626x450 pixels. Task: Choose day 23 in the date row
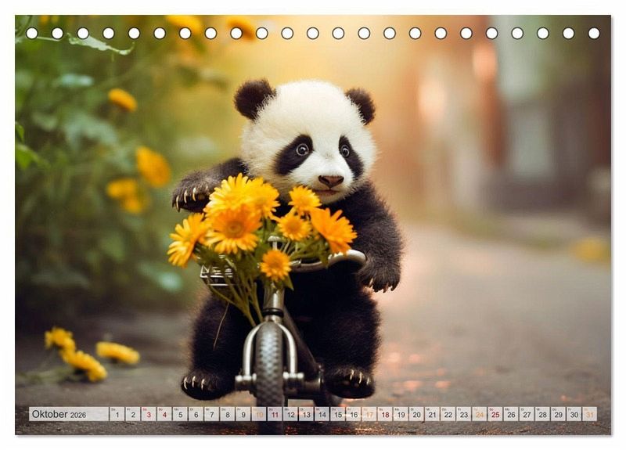(x=464, y=414)
